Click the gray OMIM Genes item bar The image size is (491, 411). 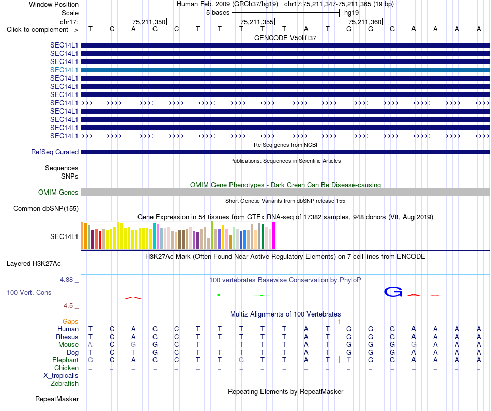click(x=285, y=193)
